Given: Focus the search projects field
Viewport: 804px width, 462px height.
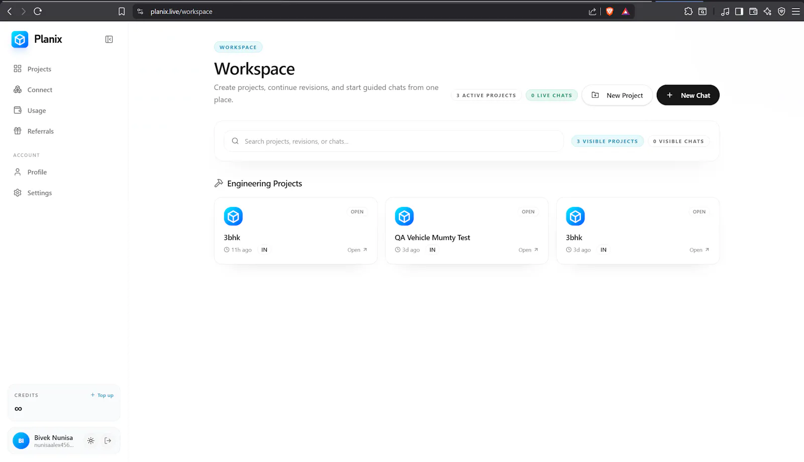Looking at the screenshot, I should click(x=394, y=141).
